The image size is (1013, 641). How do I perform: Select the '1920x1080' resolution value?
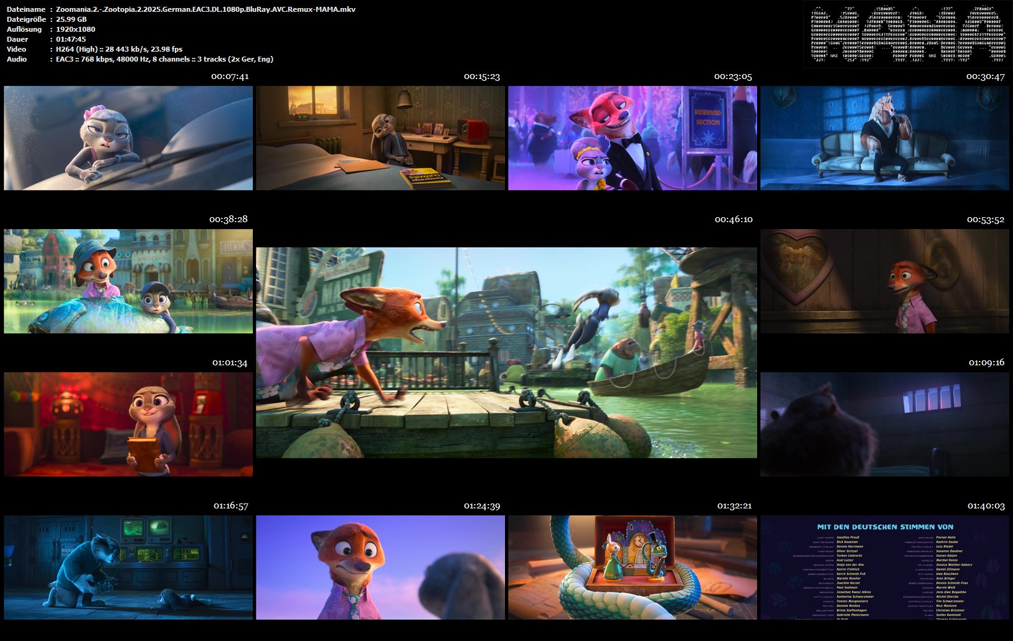pos(75,29)
